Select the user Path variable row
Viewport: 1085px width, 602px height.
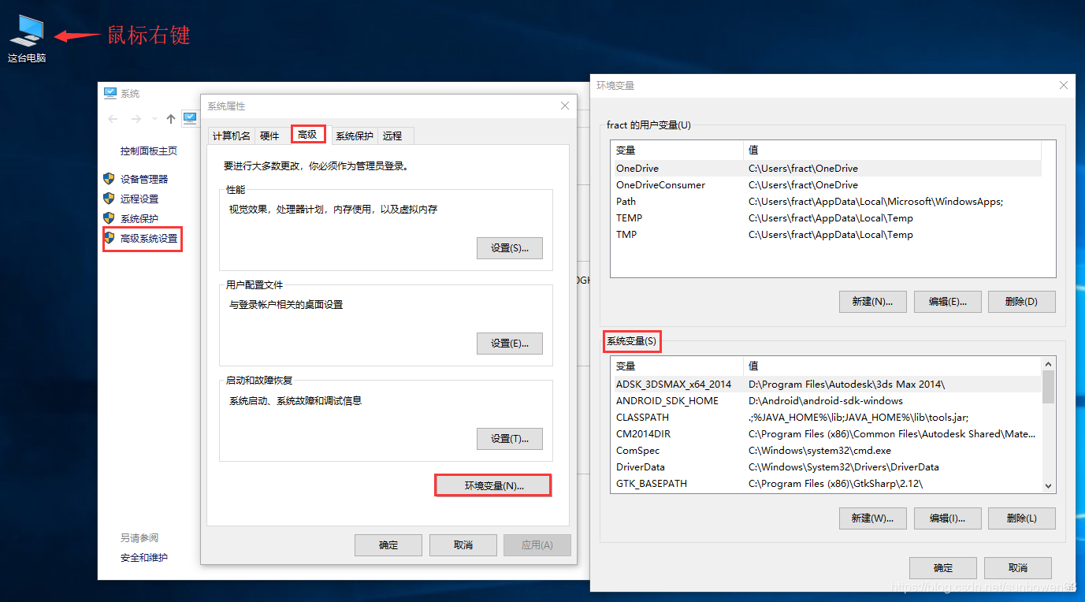pyautogui.click(x=826, y=201)
